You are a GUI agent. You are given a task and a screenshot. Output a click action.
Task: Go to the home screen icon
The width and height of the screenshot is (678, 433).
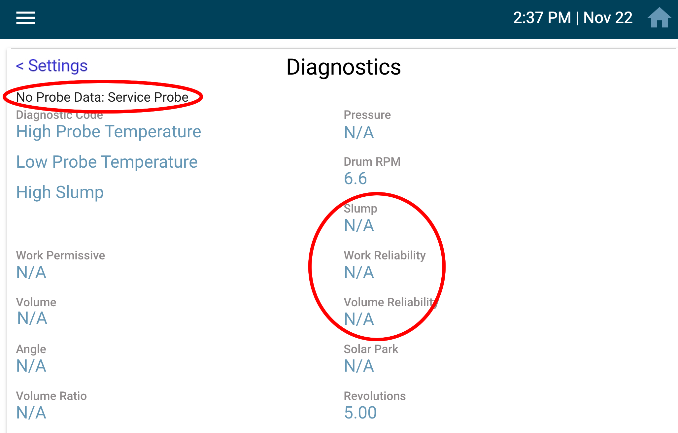(659, 18)
